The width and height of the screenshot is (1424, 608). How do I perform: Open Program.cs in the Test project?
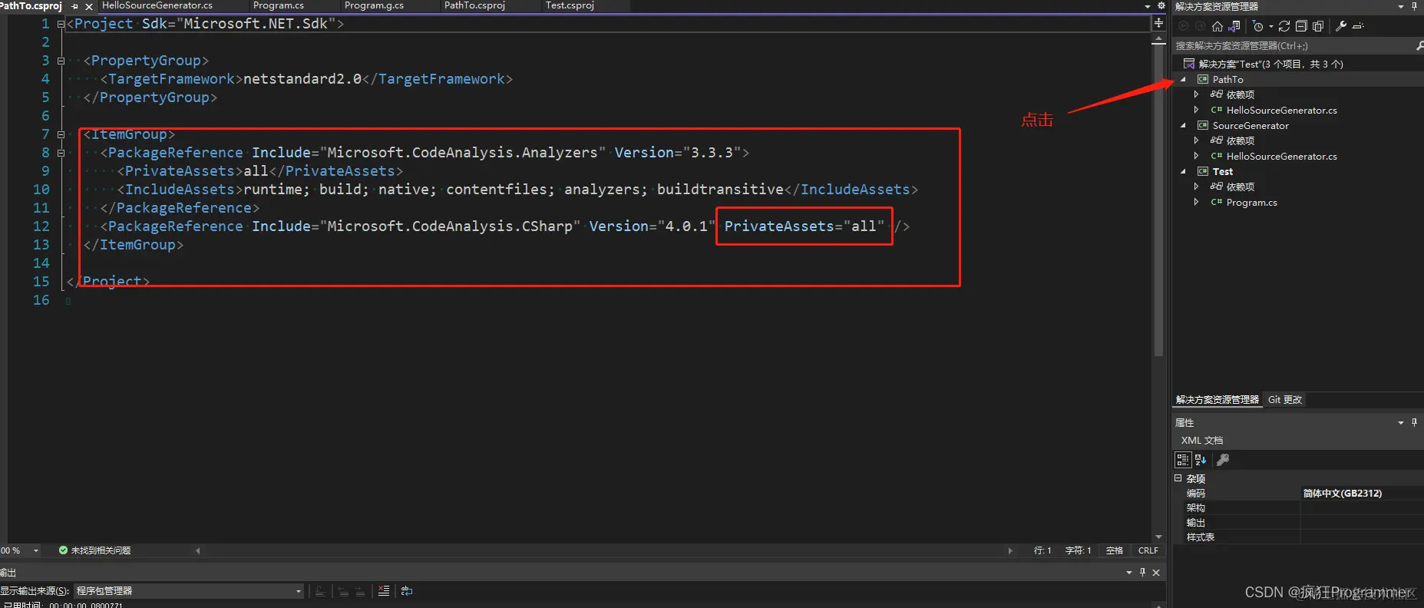(1251, 202)
